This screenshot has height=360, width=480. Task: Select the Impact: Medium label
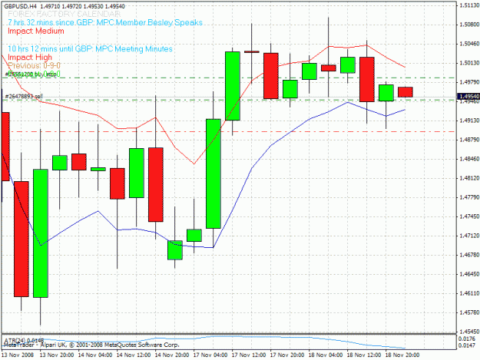point(36,31)
